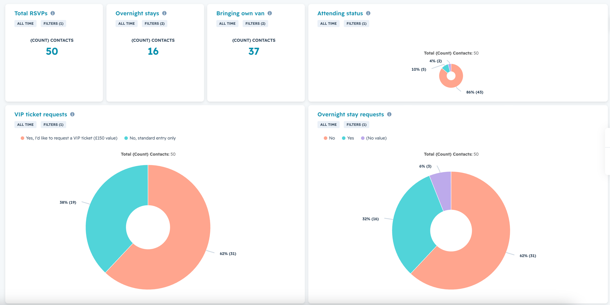This screenshot has width=610, height=305.
Task: Click ALL TIME tag on Attending status
Action: pos(328,23)
